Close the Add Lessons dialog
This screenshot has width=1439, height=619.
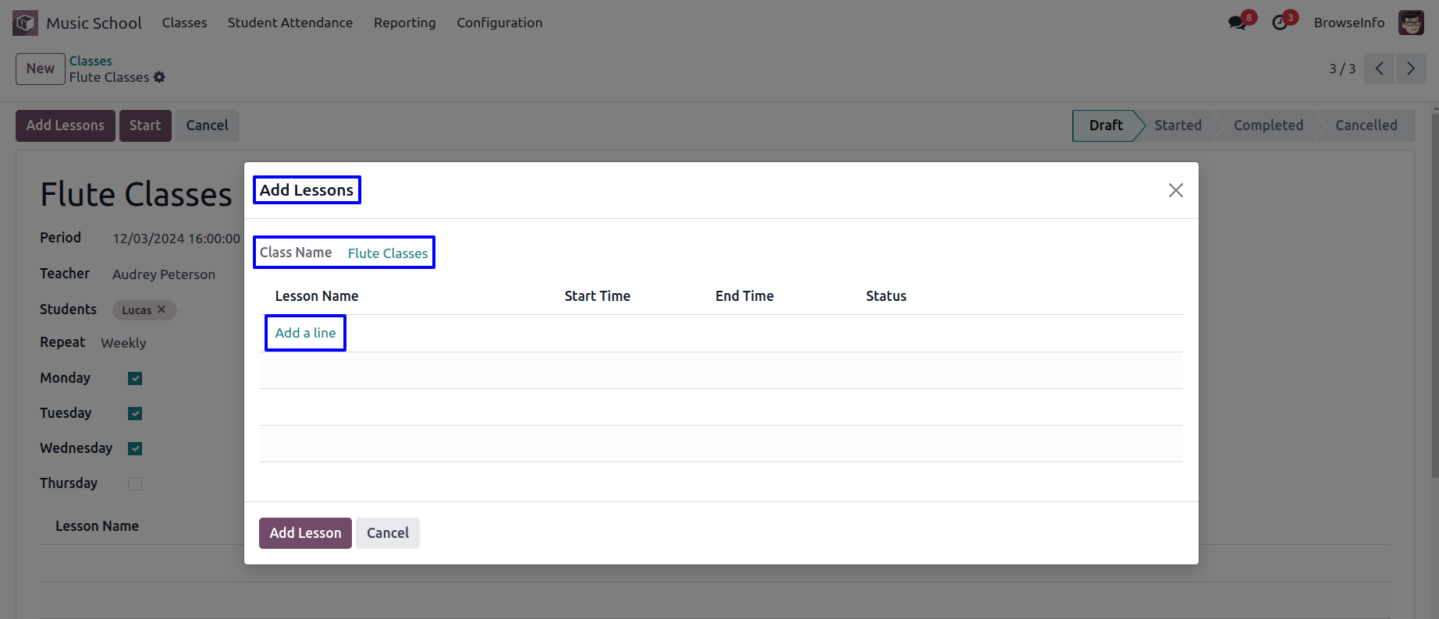pyautogui.click(x=1175, y=190)
